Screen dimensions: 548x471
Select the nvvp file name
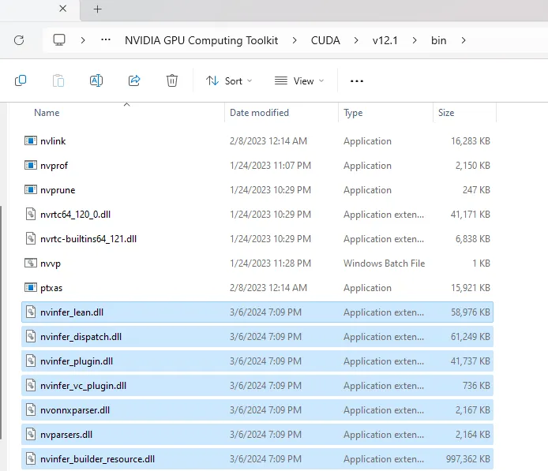click(51, 264)
